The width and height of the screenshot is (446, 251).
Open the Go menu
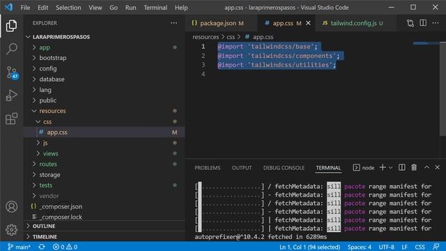point(114,8)
